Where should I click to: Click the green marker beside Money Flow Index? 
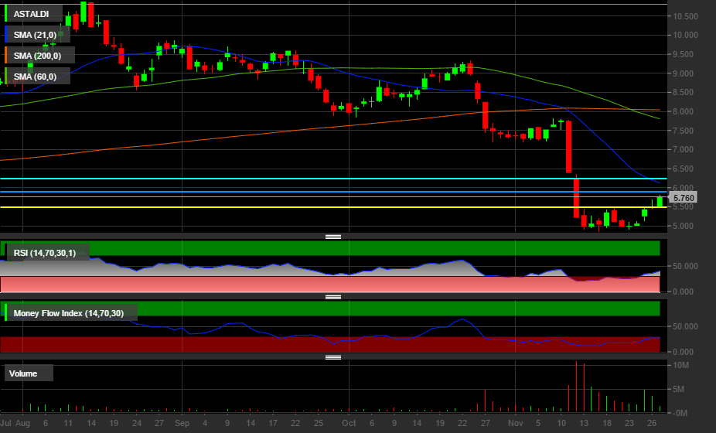[6, 313]
